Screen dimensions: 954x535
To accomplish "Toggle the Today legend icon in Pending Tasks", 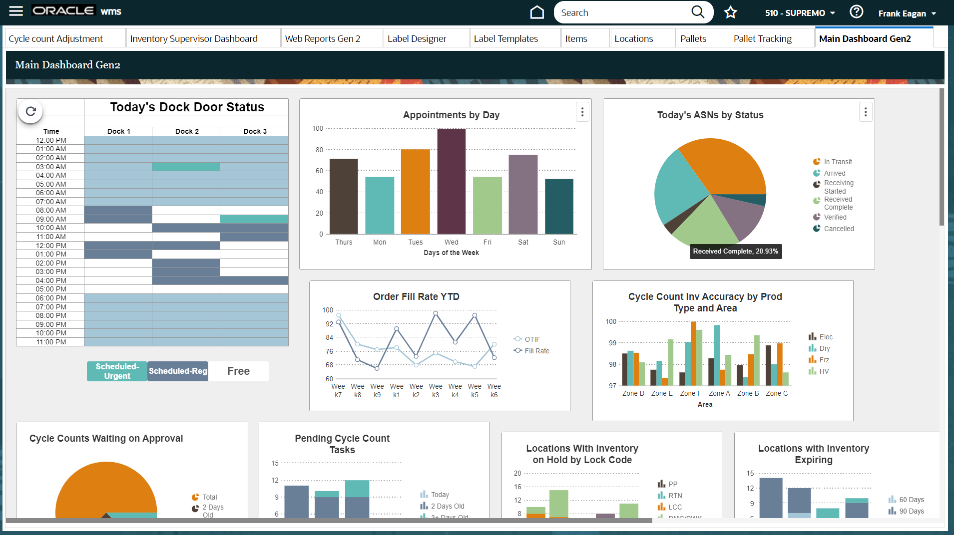I will [424, 495].
